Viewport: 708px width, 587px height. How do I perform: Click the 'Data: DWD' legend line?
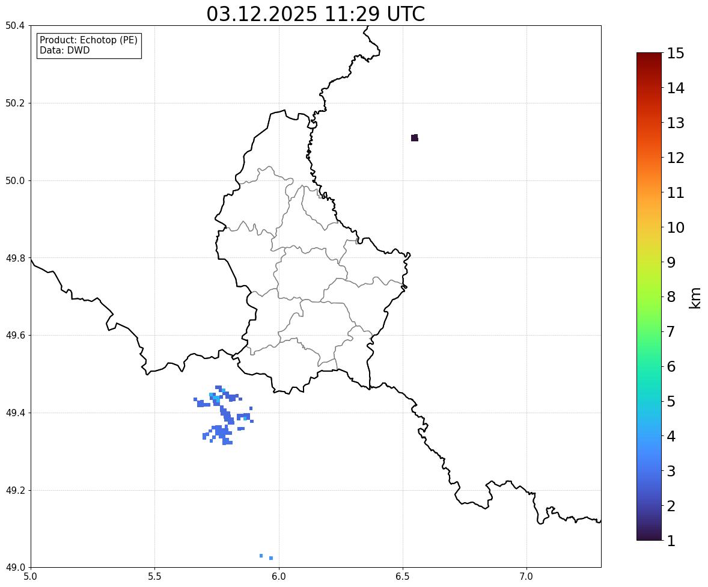[64, 50]
